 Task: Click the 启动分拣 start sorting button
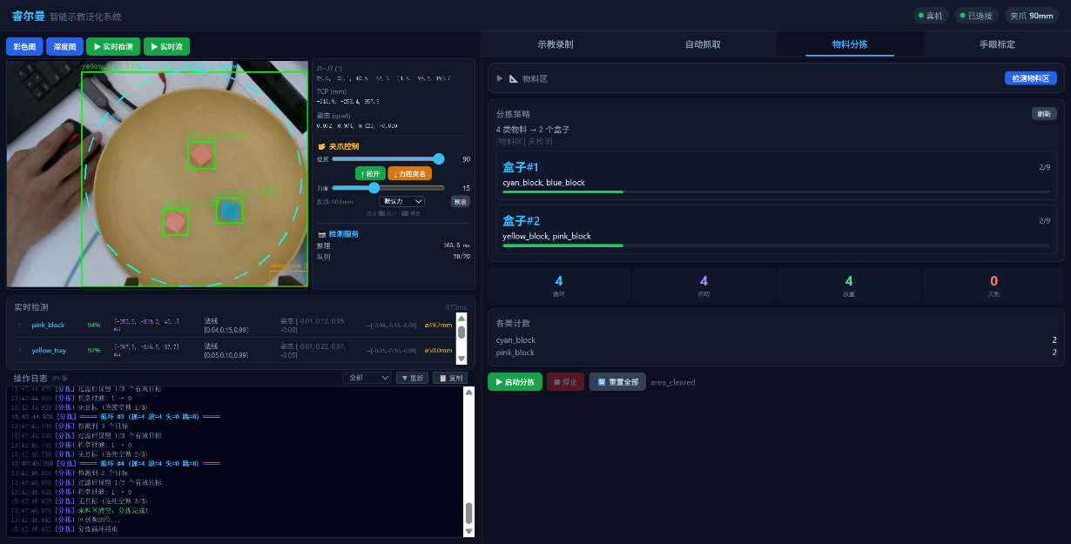515,382
